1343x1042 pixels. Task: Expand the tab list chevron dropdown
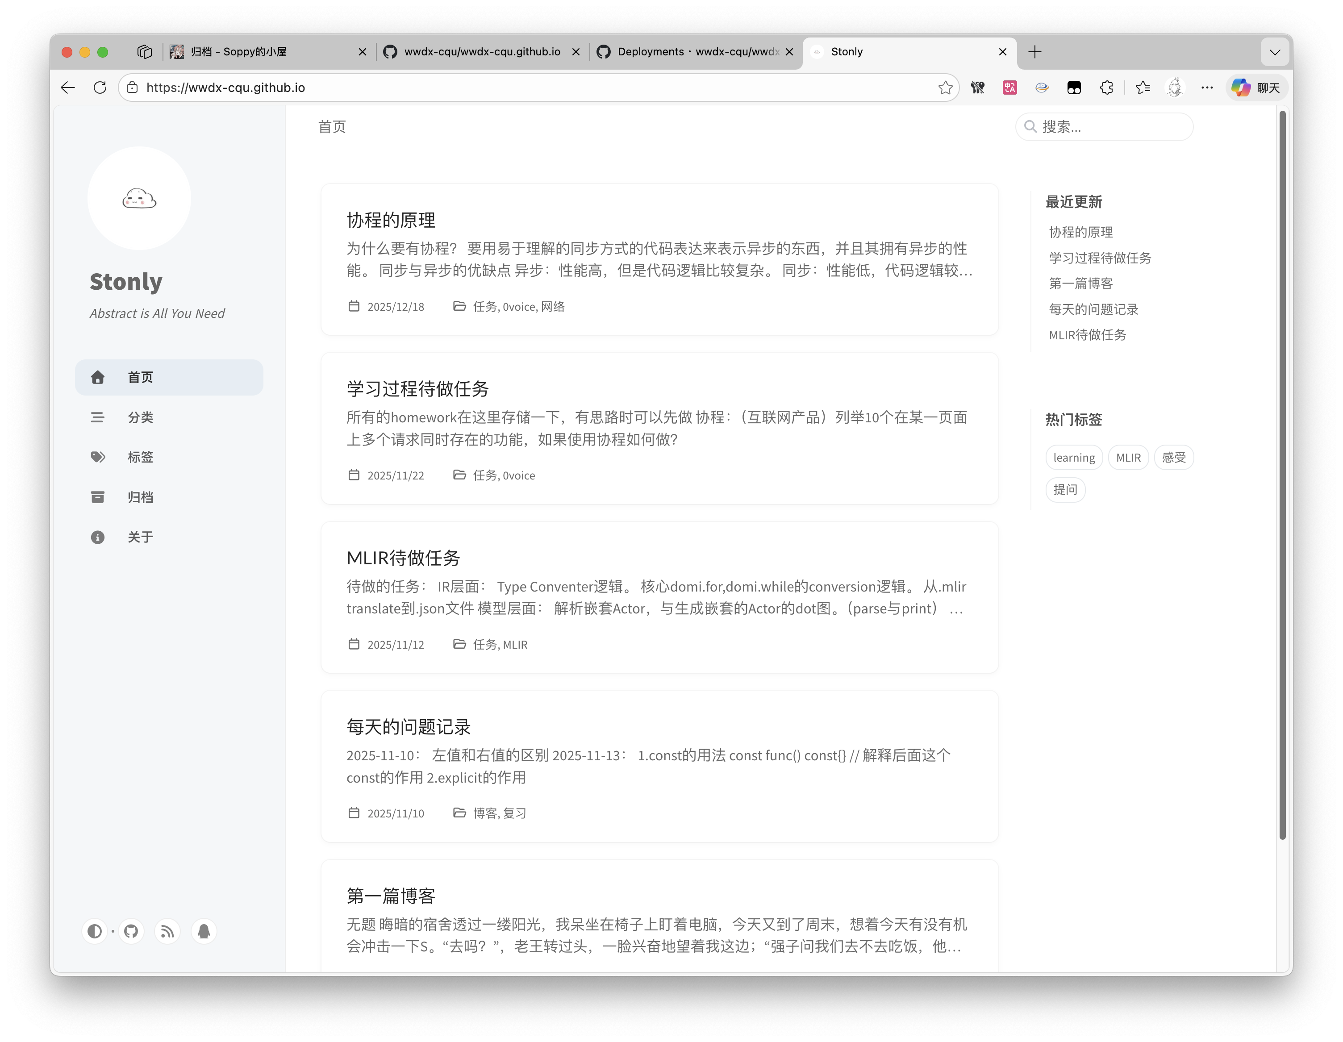click(x=1275, y=52)
